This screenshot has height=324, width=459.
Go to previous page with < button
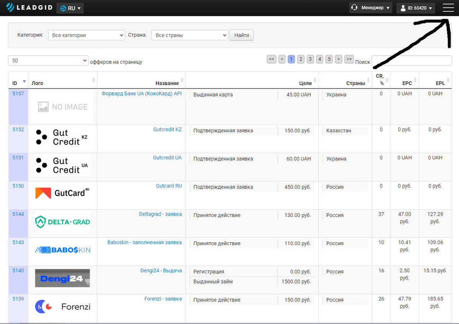[x=282, y=59]
